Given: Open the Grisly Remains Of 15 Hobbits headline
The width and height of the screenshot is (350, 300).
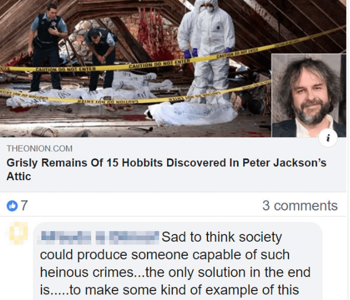Looking at the screenshot, I should [x=166, y=170].
